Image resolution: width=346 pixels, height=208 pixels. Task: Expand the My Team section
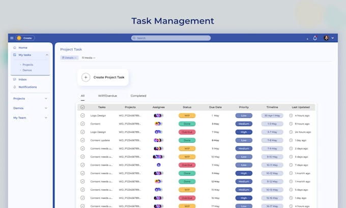[46, 118]
